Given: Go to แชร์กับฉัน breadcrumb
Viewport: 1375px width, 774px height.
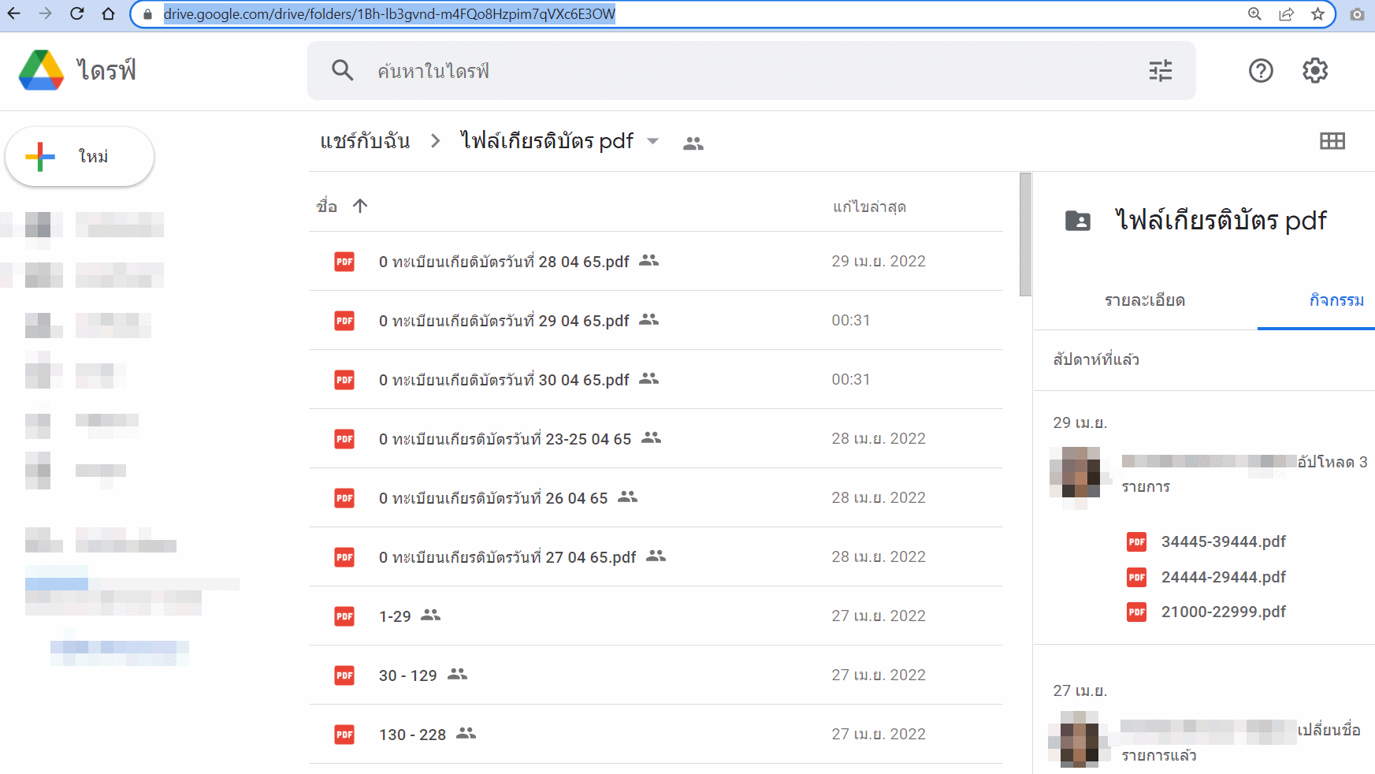Looking at the screenshot, I should (365, 142).
